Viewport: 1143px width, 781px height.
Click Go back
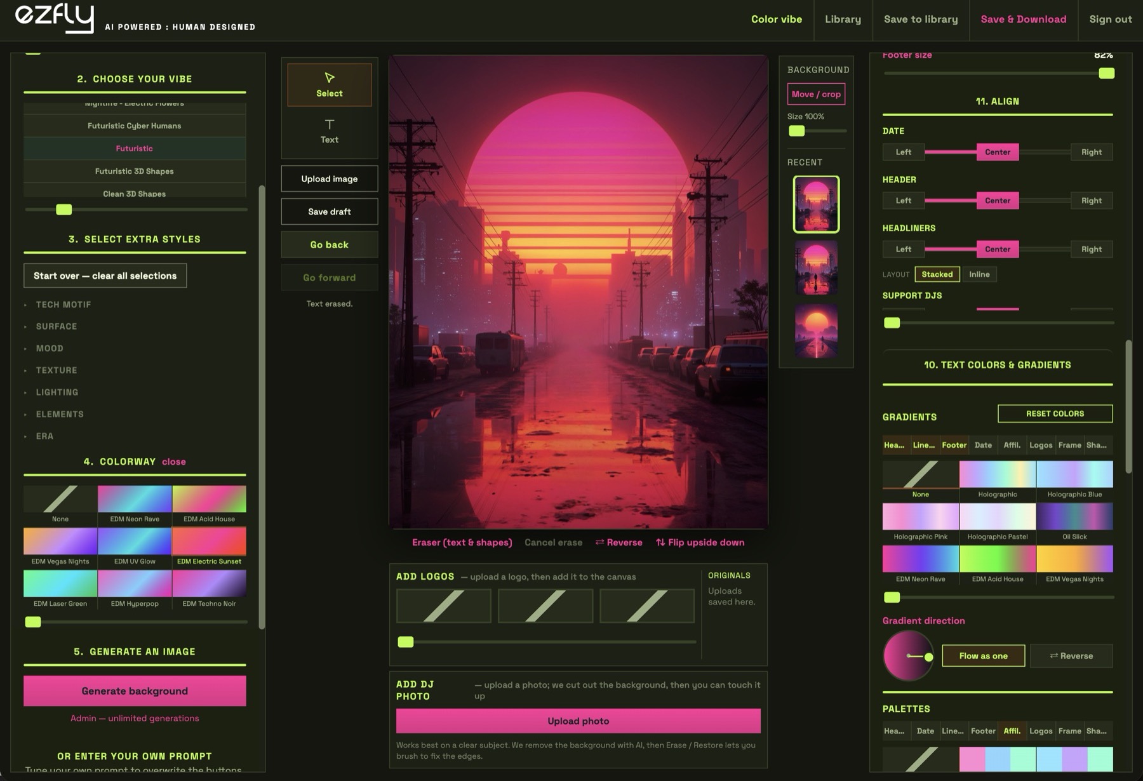coord(329,244)
